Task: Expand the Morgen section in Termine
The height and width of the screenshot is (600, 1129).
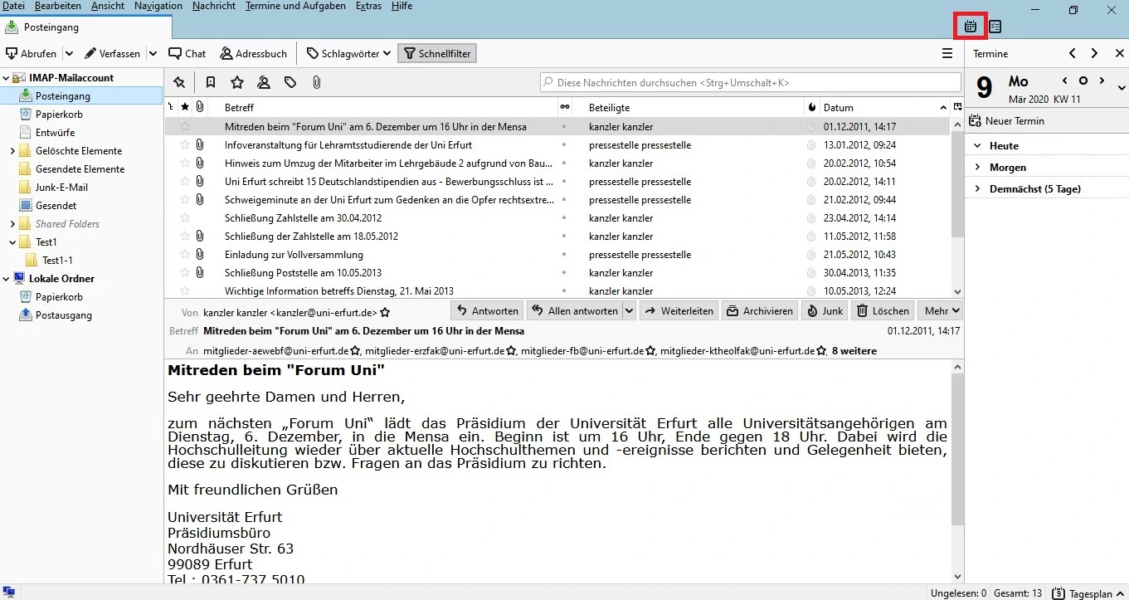Action: [x=978, y=168]
